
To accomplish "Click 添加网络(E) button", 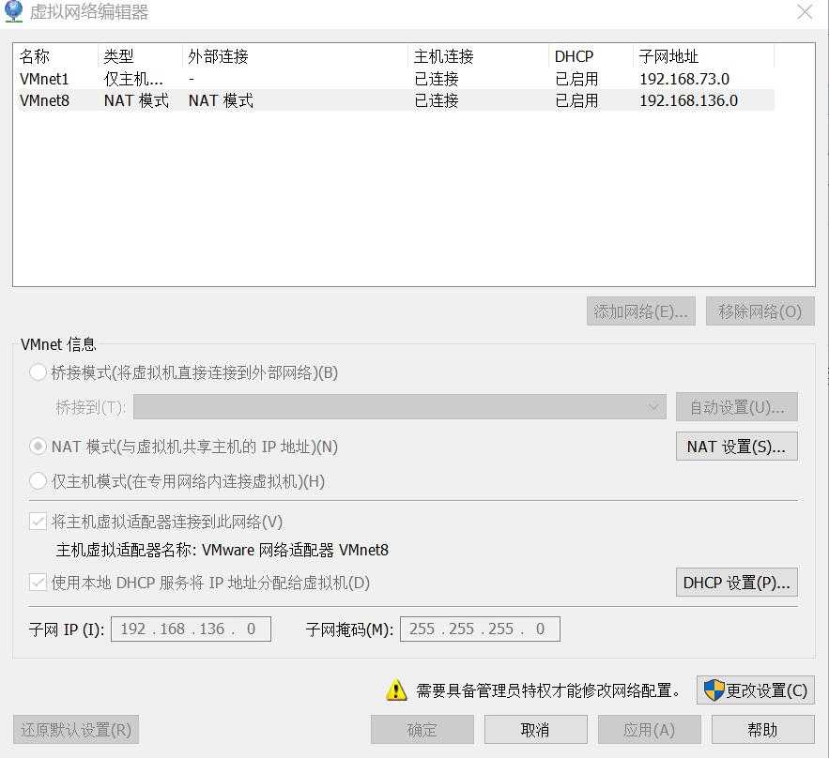I will pos(641,311).
